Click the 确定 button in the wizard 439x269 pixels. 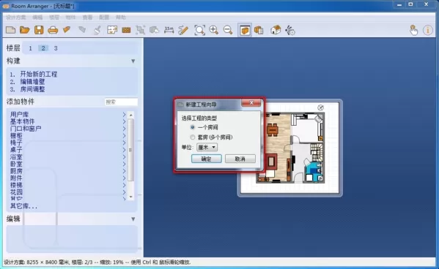click(207, 159)
